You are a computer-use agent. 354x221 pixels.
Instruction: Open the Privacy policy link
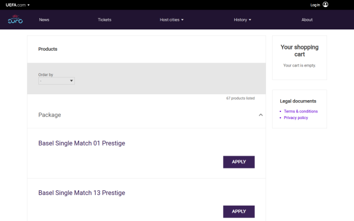[296, 118]
